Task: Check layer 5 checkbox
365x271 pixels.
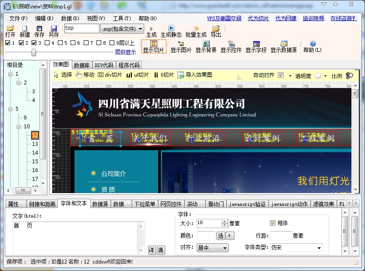Action: point(60,43)
